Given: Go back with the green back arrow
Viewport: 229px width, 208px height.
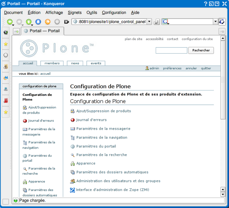Looking at the screenshot, I should coord(9,22).
